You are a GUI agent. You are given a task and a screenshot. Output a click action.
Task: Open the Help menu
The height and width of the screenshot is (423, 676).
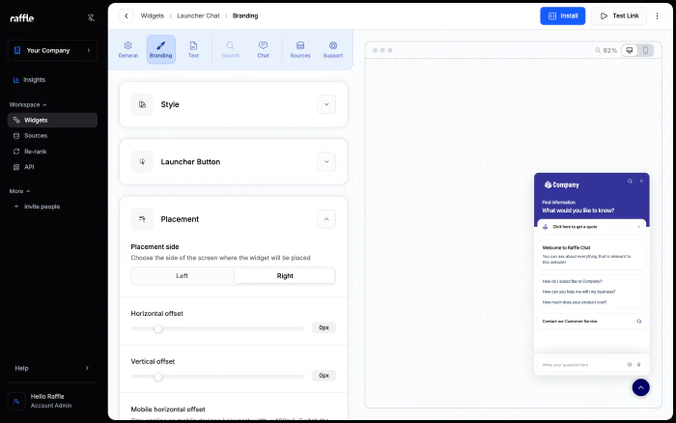52,368
